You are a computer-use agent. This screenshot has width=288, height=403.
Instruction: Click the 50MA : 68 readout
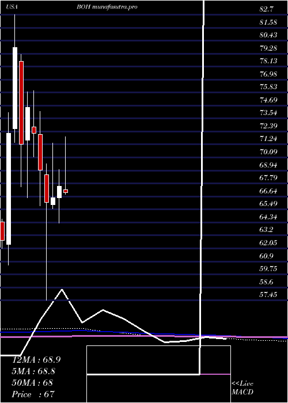tap(32, 382)
